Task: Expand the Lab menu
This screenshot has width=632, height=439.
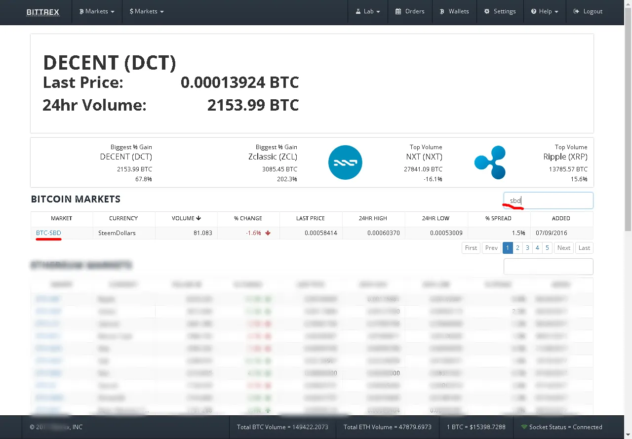Action: [x=368, y=11]
